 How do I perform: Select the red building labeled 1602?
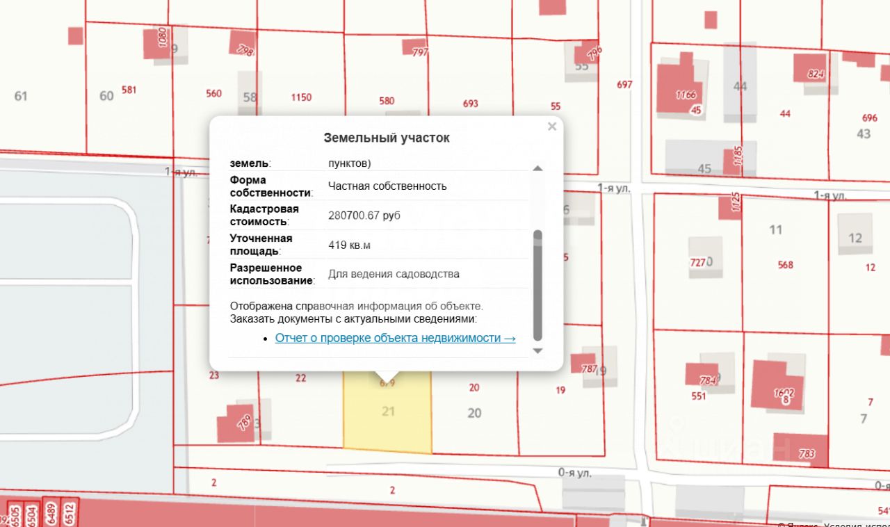tap(778, 384)
